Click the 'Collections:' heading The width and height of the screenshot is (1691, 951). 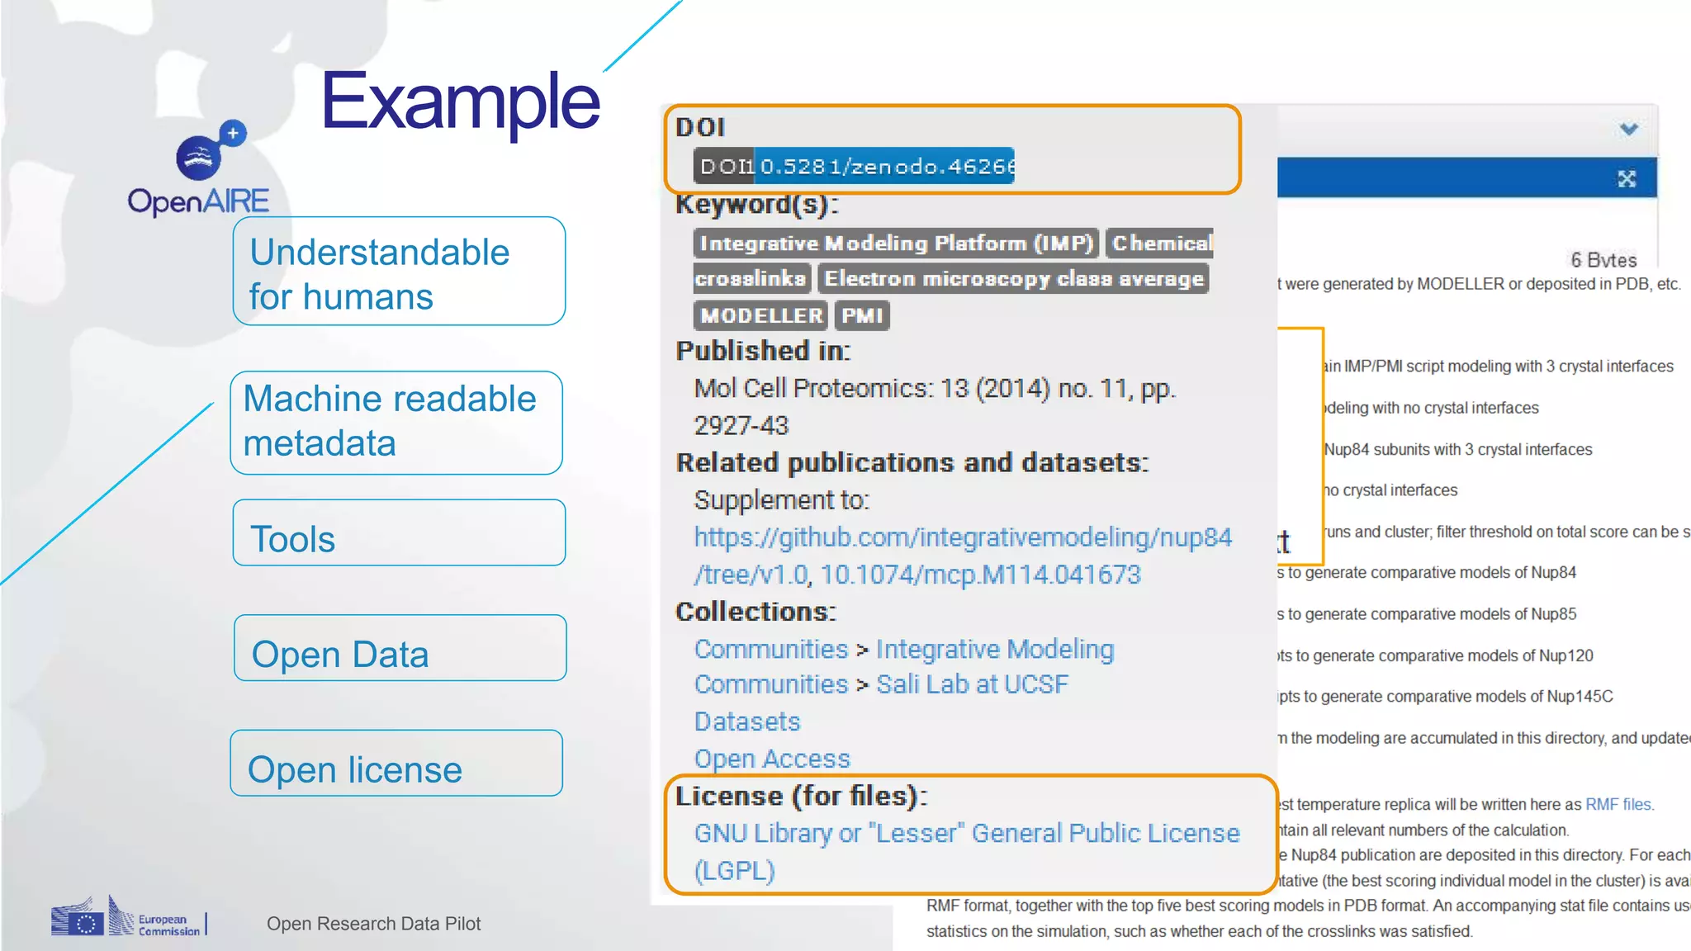tap(756, 612)
